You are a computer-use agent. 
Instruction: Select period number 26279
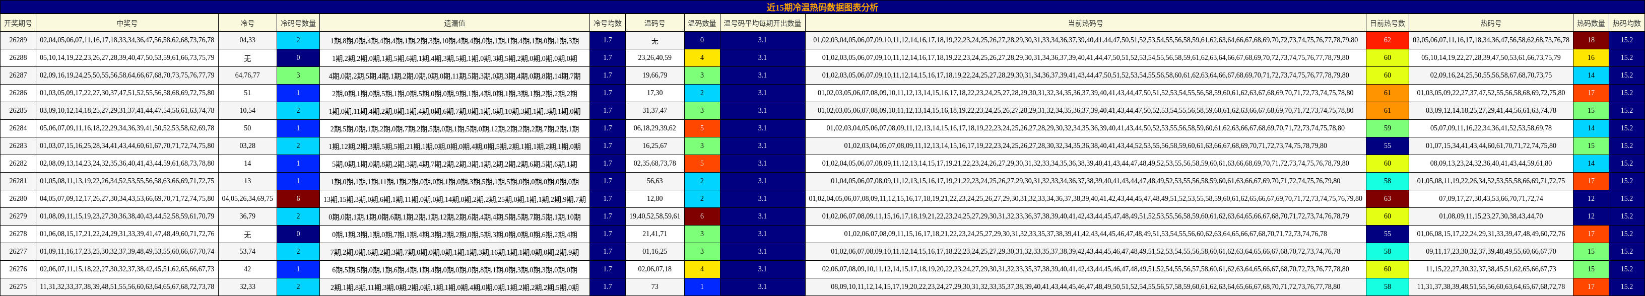18,216
